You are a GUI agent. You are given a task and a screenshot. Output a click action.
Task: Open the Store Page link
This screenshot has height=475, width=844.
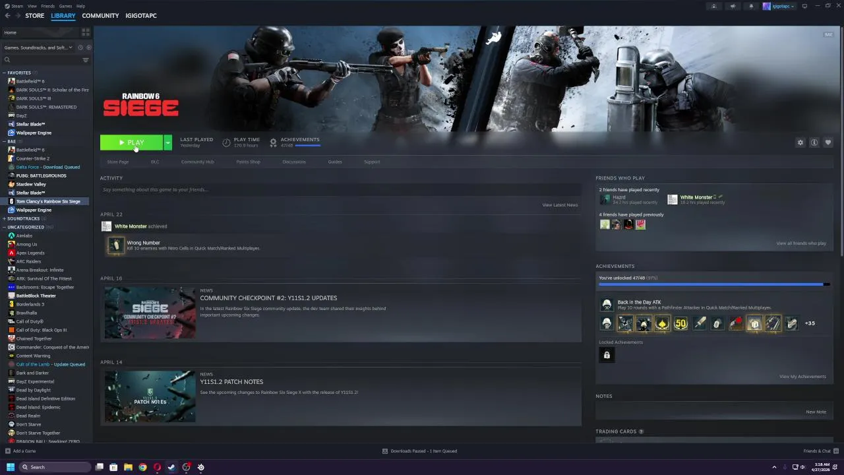point(118,162)
